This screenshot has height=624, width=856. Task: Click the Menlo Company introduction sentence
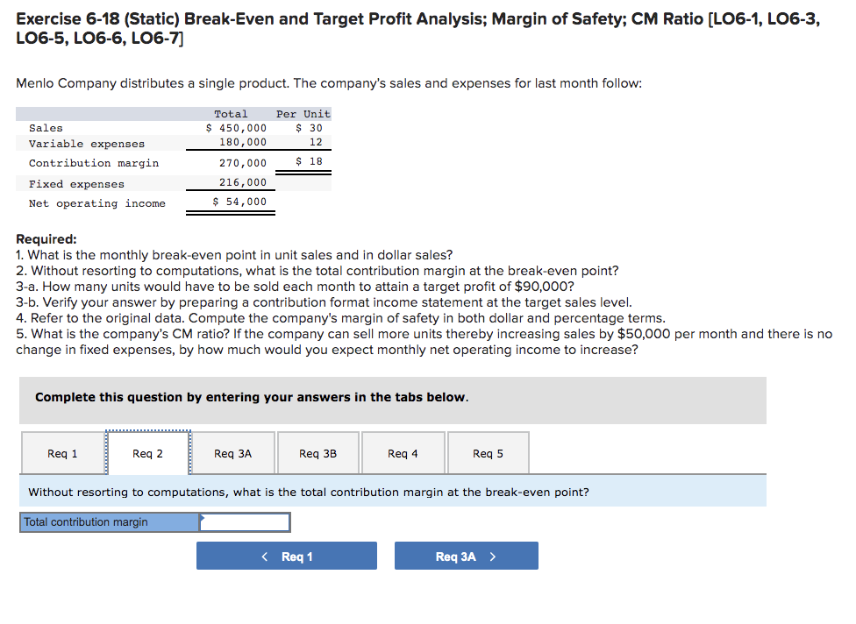[329, 83]
